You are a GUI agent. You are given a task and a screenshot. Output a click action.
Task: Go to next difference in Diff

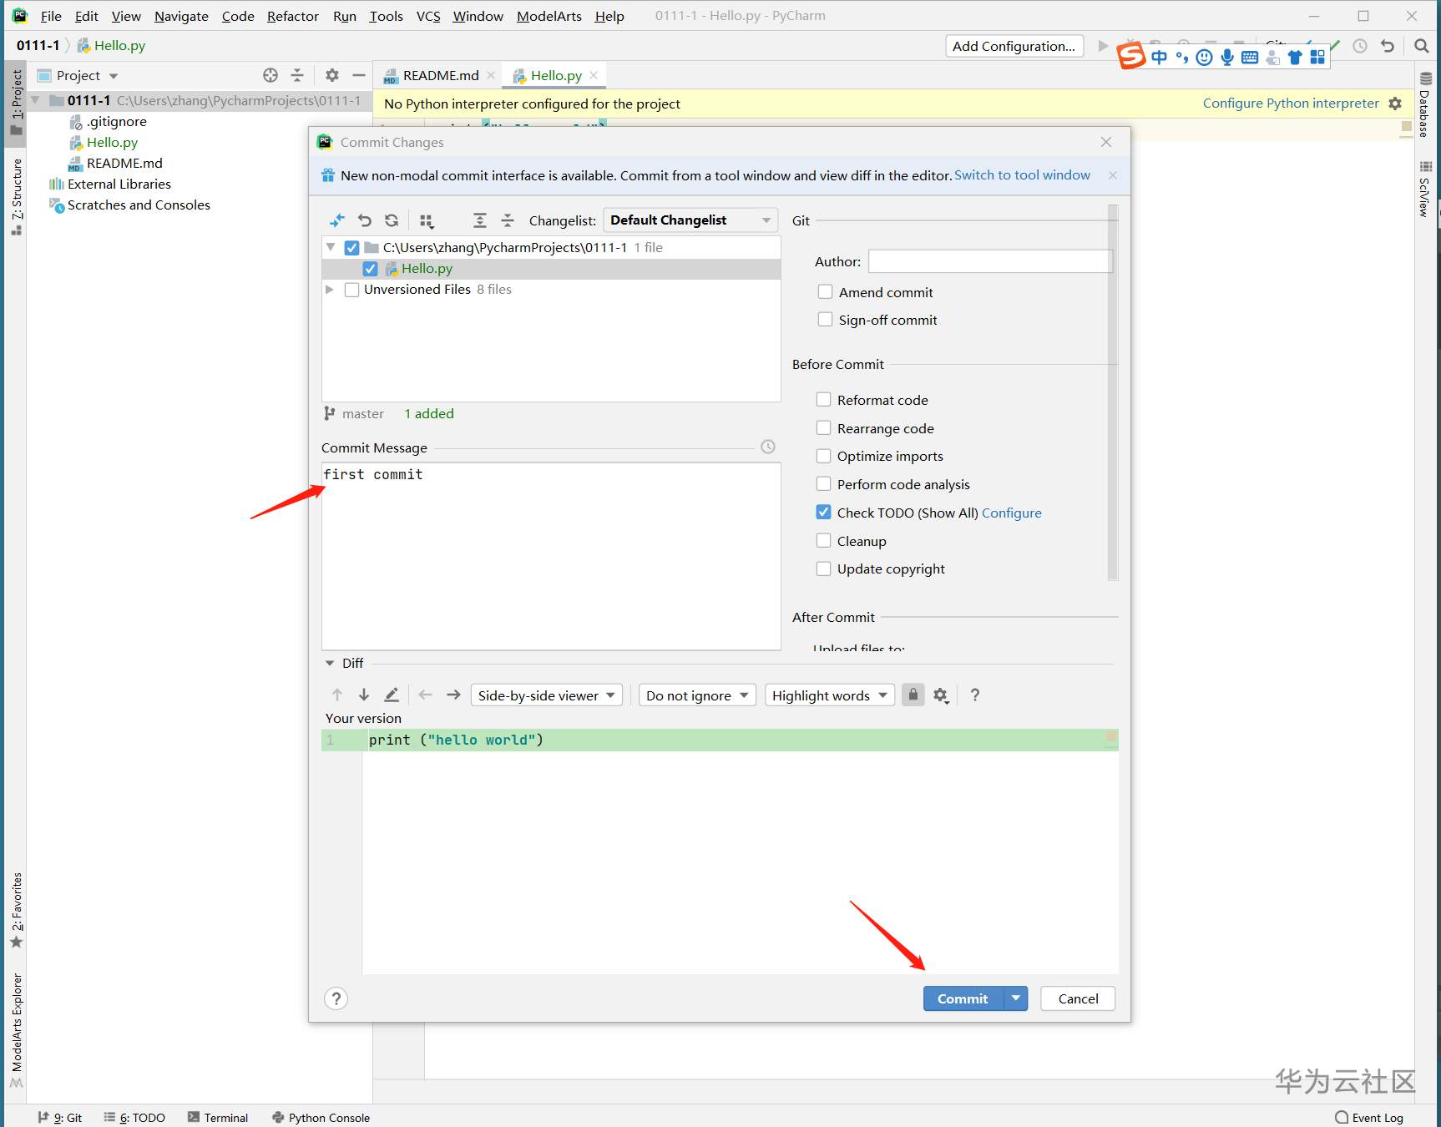[364, 695]
